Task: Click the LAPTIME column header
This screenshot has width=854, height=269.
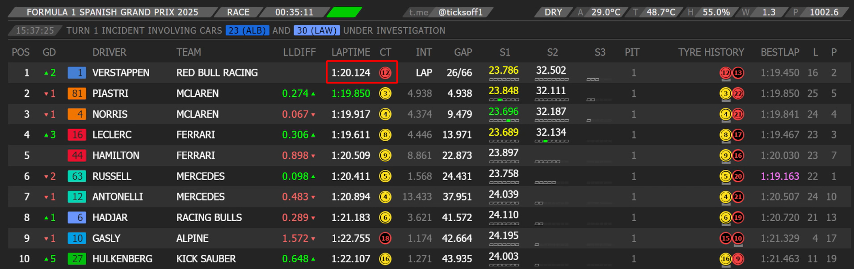Action: [x=350, y=52]
